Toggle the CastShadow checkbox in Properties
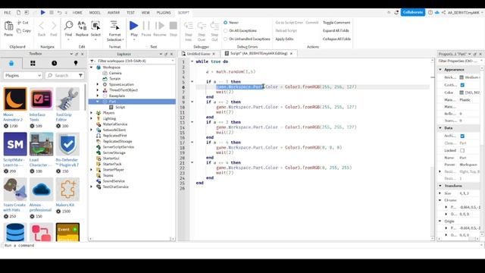The image size is (485, 273). coord(462,85)
